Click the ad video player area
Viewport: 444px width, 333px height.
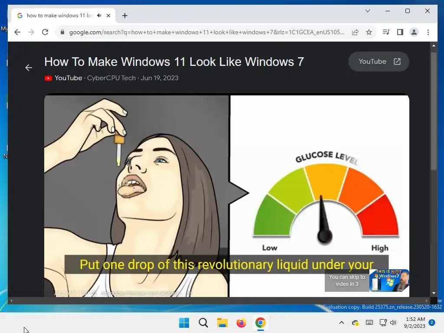click(x=226, y=196)
